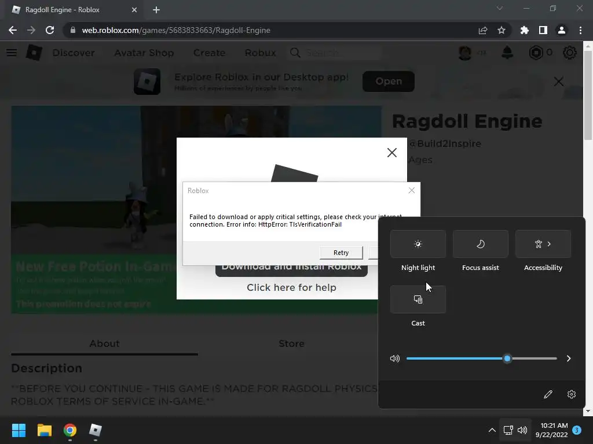The height and width of the screenshot is (444, 593).
Task: Click the 'Click here for help' link
Action: coord(292,287)
